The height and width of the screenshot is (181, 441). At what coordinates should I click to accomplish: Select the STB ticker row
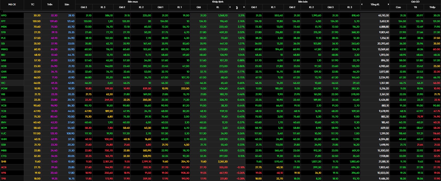pos(4,32)
